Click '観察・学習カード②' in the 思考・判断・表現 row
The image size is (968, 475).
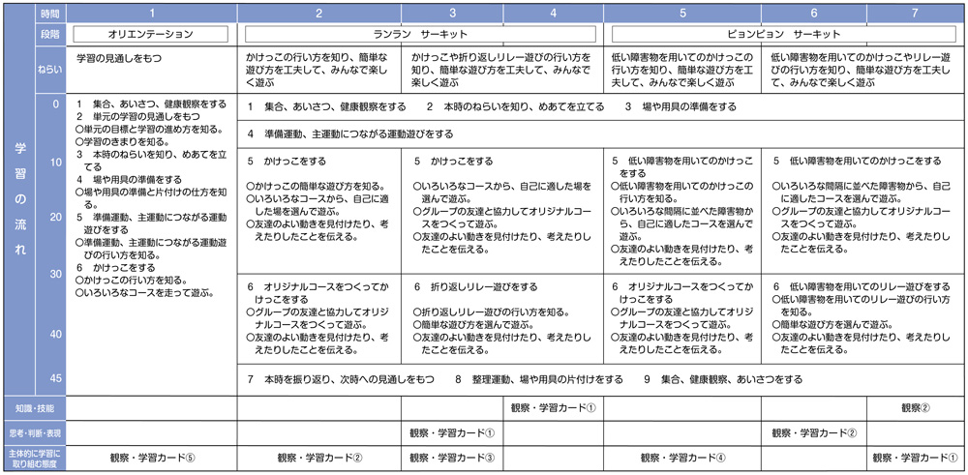(814, 432)
